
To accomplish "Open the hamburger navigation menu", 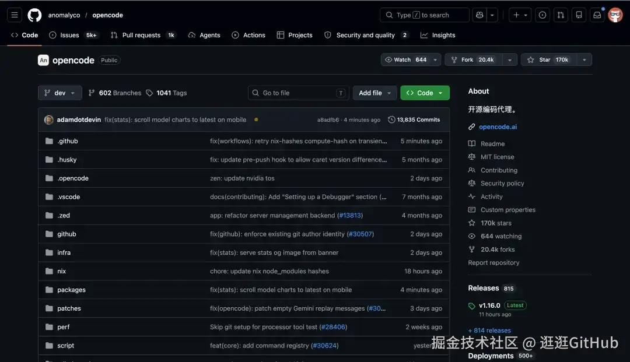I will [15, 15].
